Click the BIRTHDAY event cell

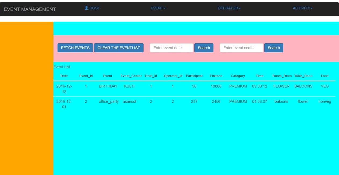pos(108,86)
